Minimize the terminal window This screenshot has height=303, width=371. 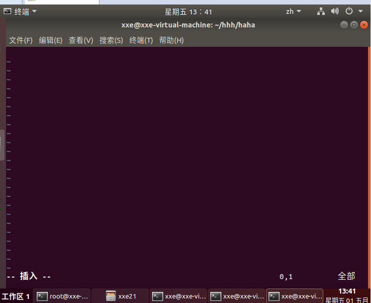pos(344,25)
